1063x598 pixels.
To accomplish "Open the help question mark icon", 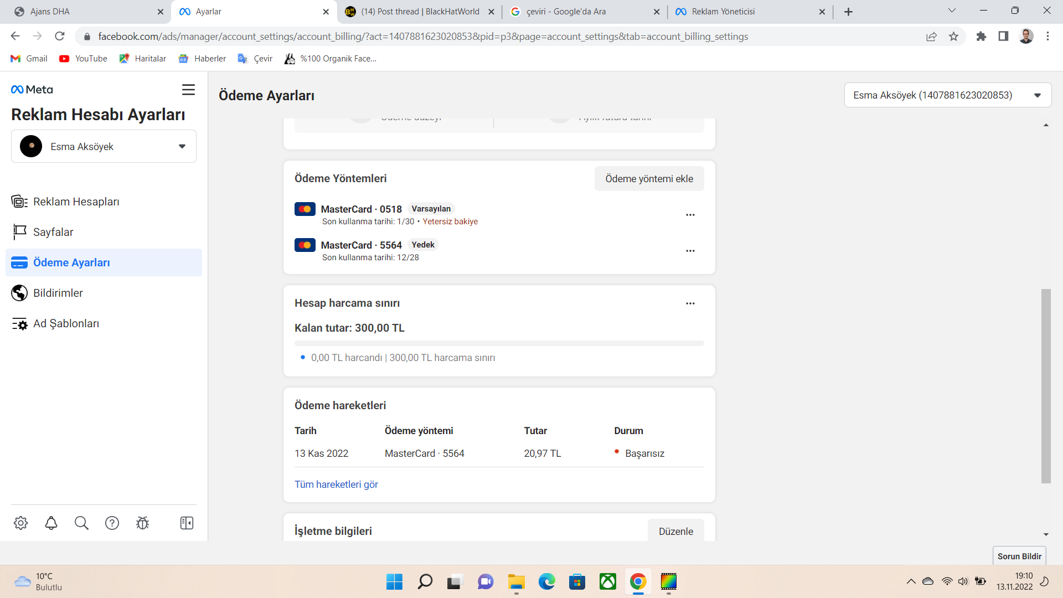I will (112, 523).
